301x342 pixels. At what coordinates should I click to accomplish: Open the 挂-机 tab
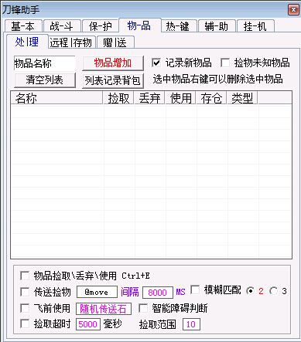[255, 25]
